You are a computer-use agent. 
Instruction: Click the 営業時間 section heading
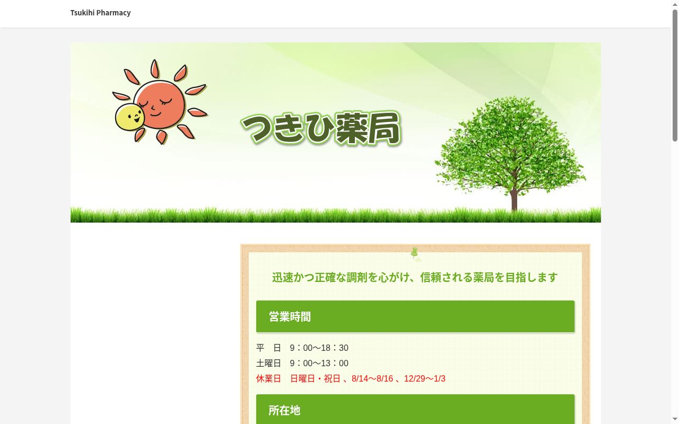[415, 316]
